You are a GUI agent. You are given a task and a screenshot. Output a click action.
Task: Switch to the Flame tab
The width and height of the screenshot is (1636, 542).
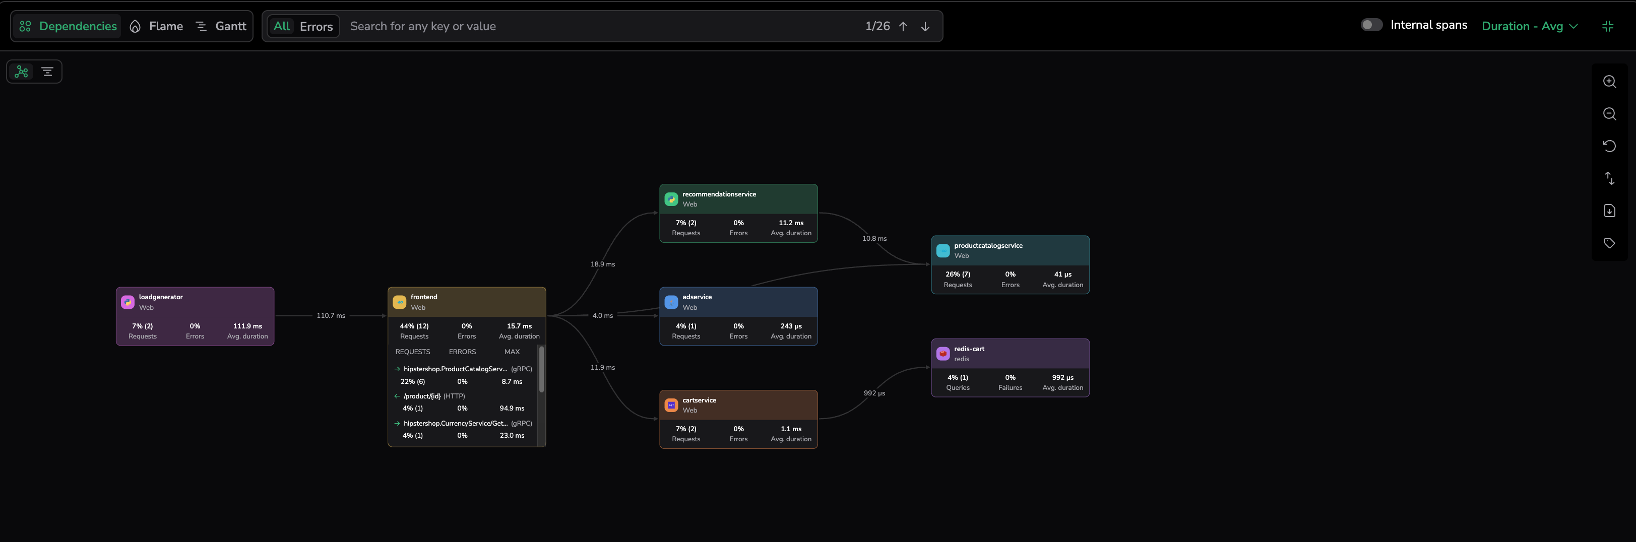tap(156, 26)
